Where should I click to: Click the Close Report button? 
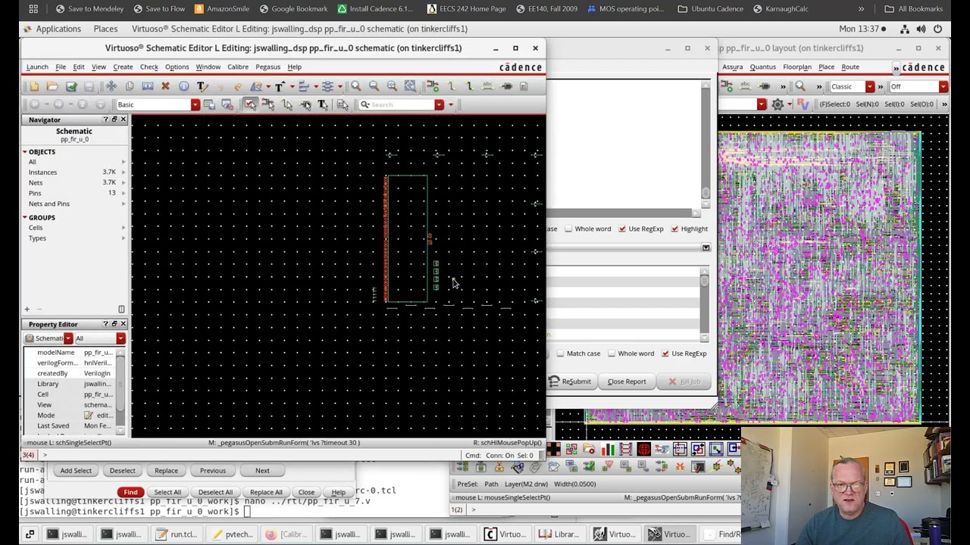tap(627, 381)
